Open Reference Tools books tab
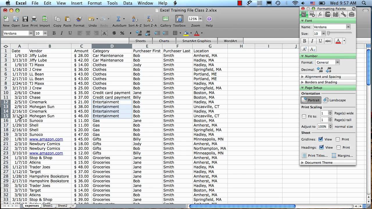Viewport: 372px width, 209px height. [x=335, y=14]
